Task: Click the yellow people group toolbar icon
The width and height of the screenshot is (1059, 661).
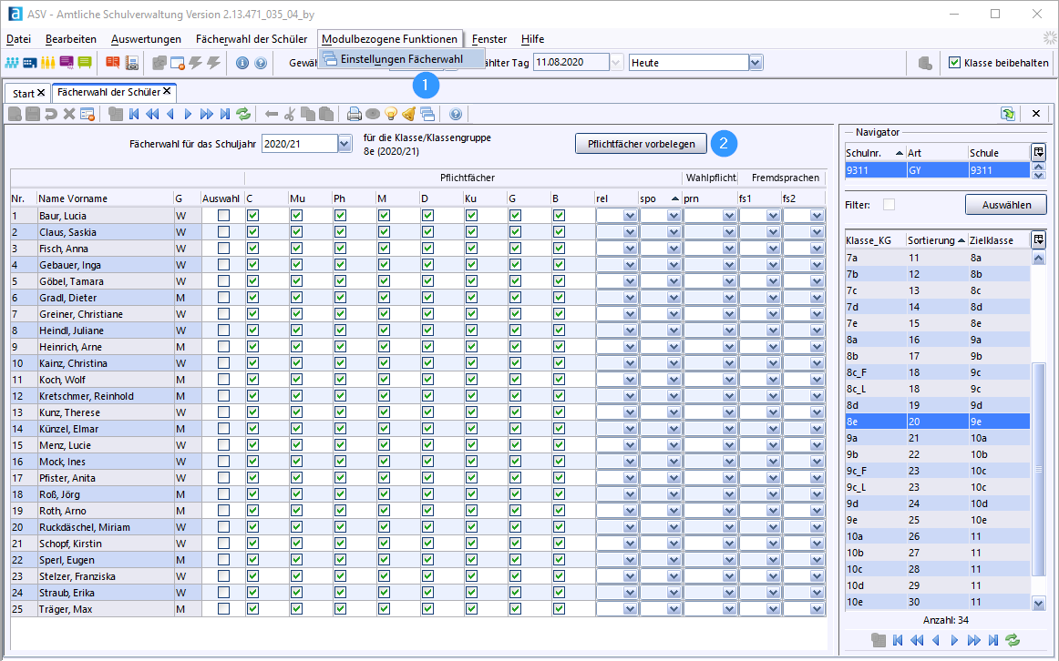Action: click(x=48, y=63)
